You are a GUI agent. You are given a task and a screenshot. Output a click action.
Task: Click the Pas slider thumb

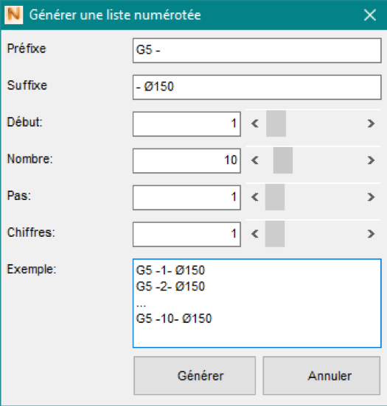(275, 197)
